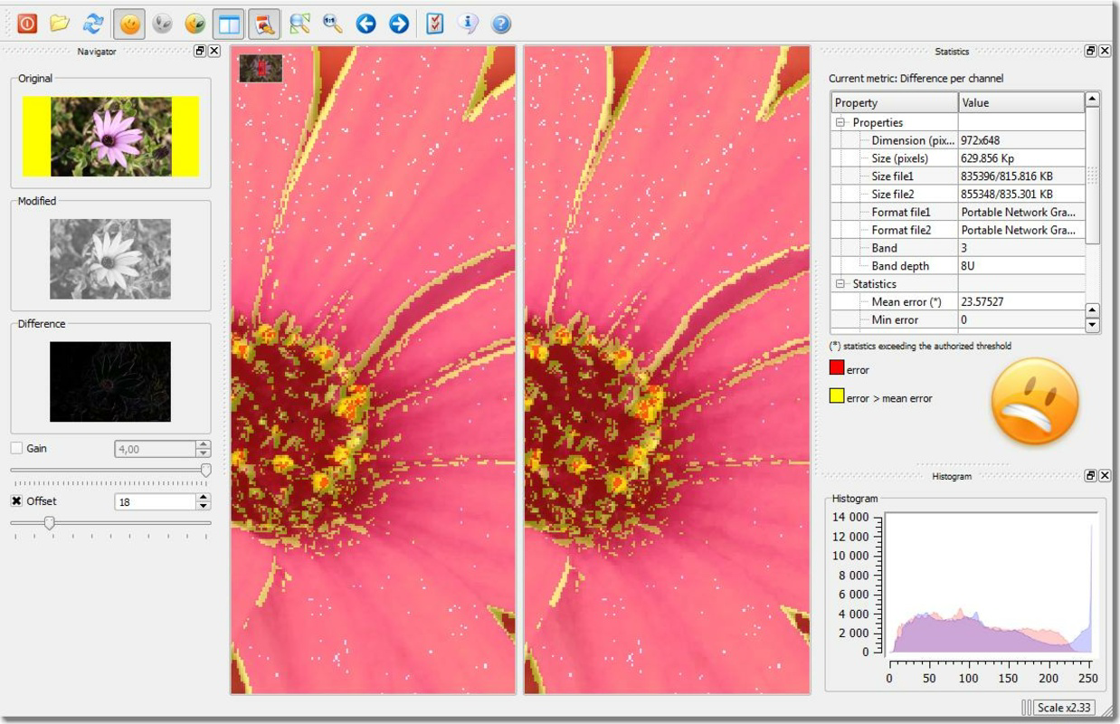The height and width of the screenshot is (724, 1120).
Task: Click the statistics table scrollbar thumb
Action: tap(1093, 176)
